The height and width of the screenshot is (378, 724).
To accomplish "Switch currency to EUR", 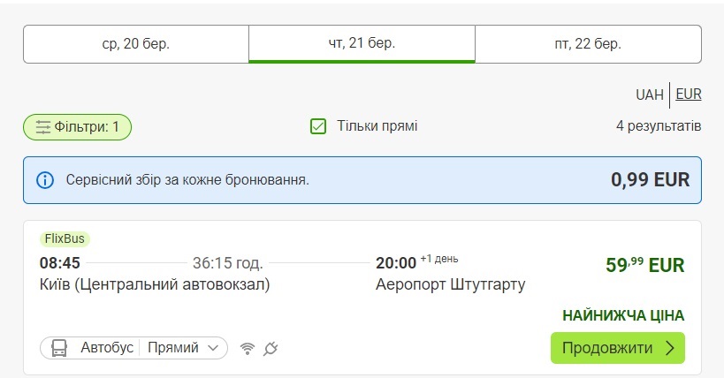I will coord(689,94).
